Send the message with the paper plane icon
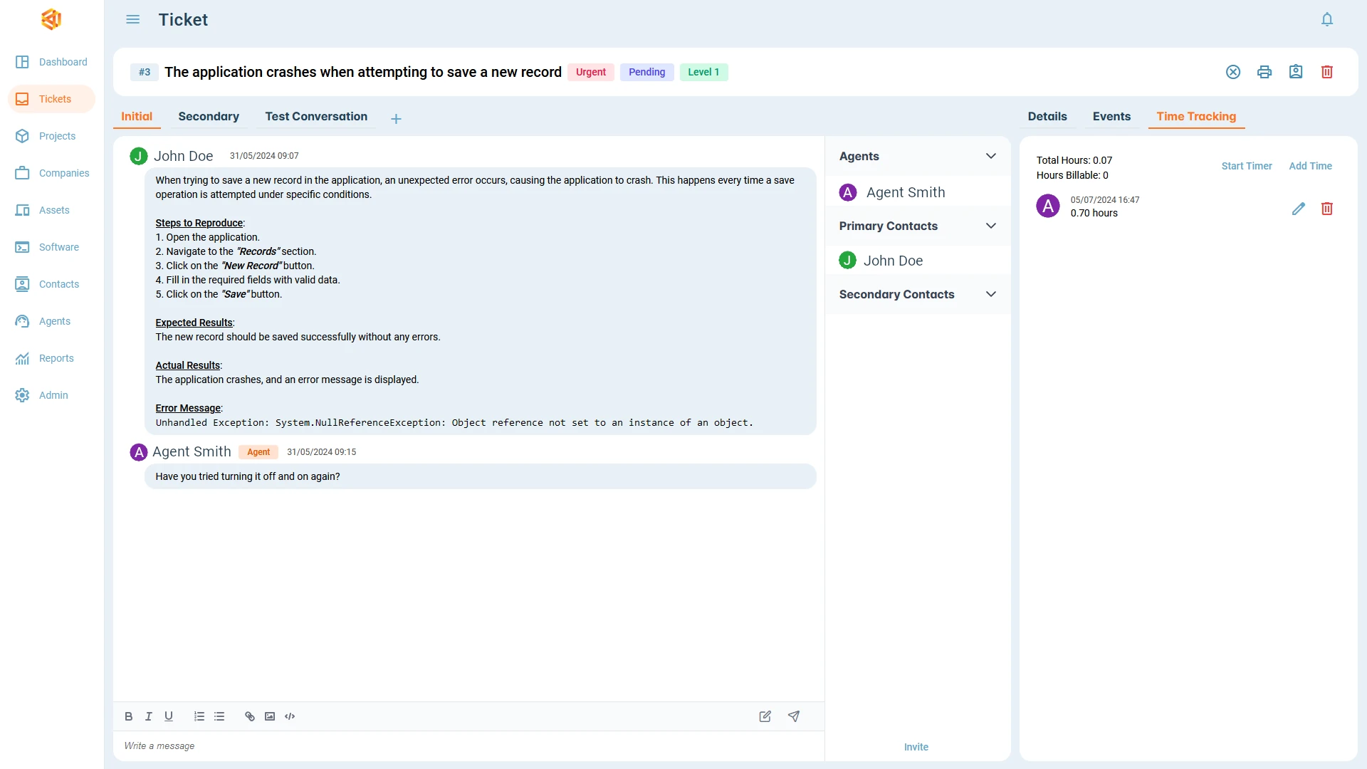Viewport: 1367px width, 769px height. (x=795, y=716)
